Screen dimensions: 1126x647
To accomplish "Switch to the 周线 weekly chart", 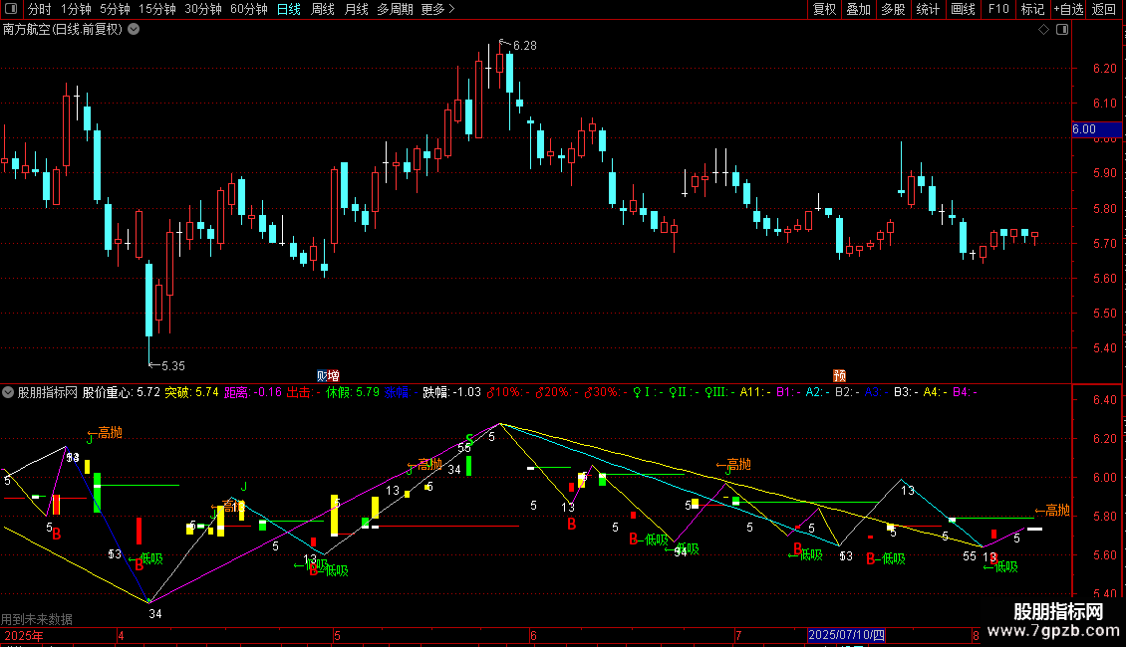I will [323, 9].
